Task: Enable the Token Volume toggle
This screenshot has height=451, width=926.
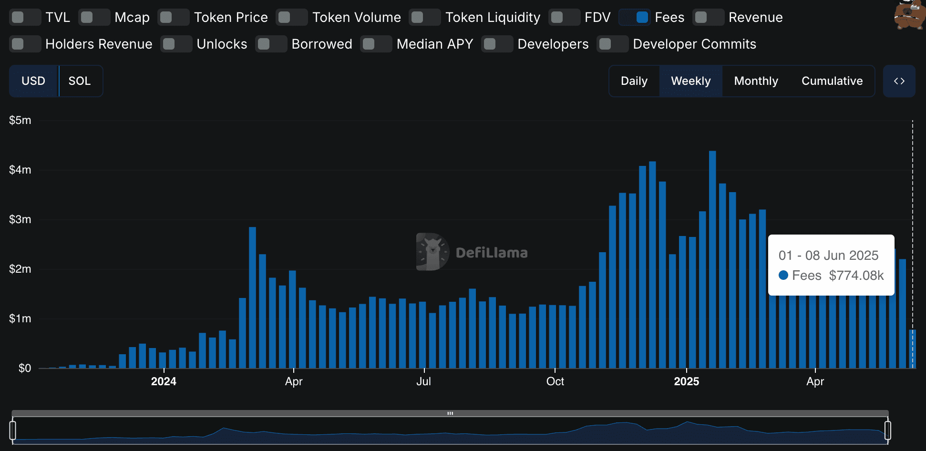Action: click(x=291, y=17)
